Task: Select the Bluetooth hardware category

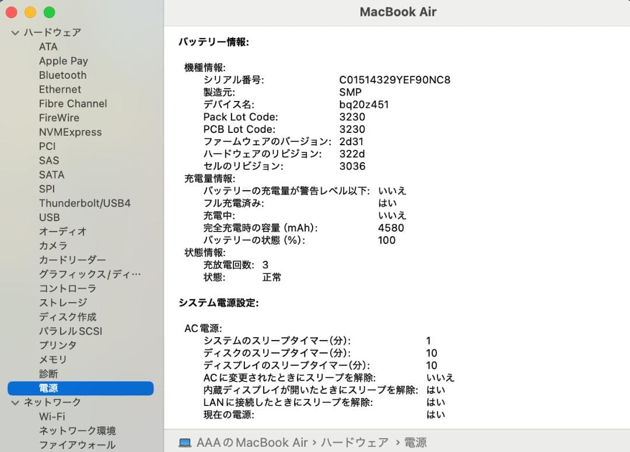Action: pos(62,75)
